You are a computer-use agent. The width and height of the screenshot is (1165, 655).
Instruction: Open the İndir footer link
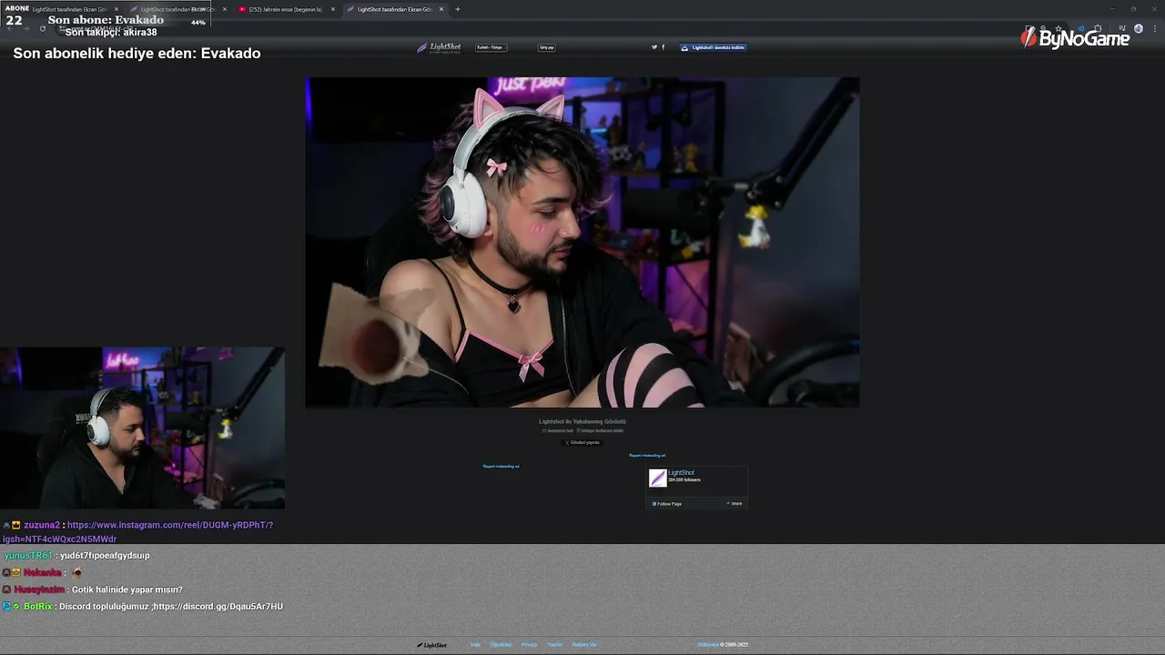(x=475, y=645)
